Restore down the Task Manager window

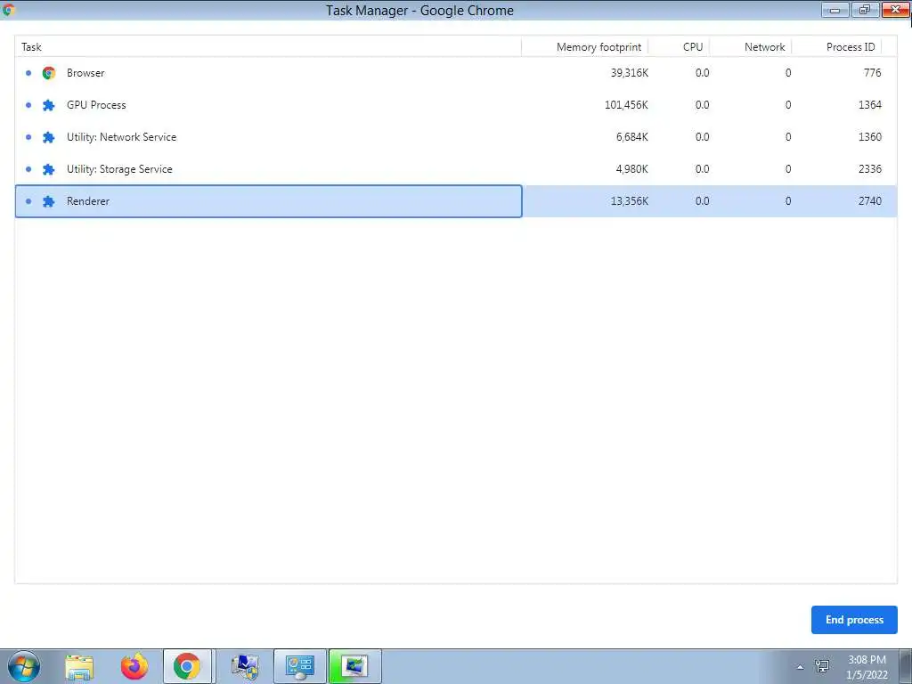tap(865, 10)
